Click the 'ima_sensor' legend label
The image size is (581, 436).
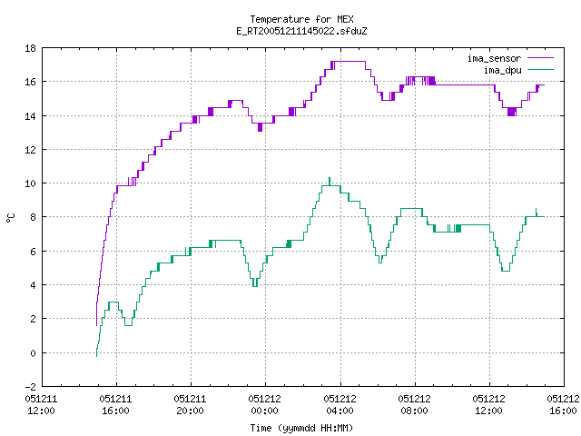pos(494,58)
